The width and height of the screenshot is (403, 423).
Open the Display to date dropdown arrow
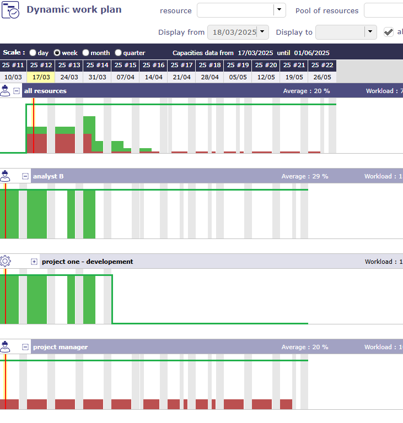click(371, 32)
